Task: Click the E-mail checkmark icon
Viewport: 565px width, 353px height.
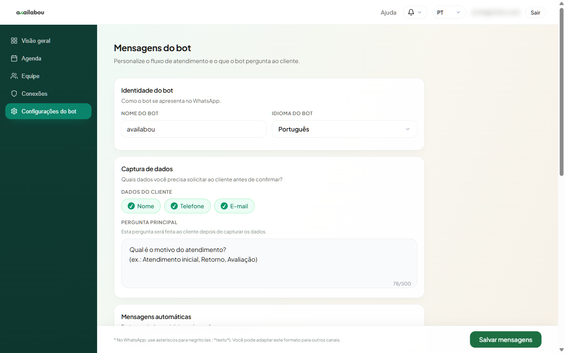Action: click(224, 206)
